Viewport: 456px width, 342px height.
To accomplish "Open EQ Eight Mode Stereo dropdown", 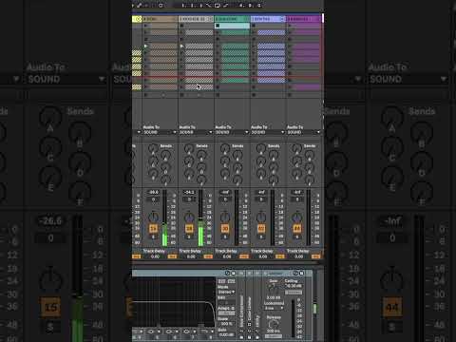I will (x=226, y=292).
